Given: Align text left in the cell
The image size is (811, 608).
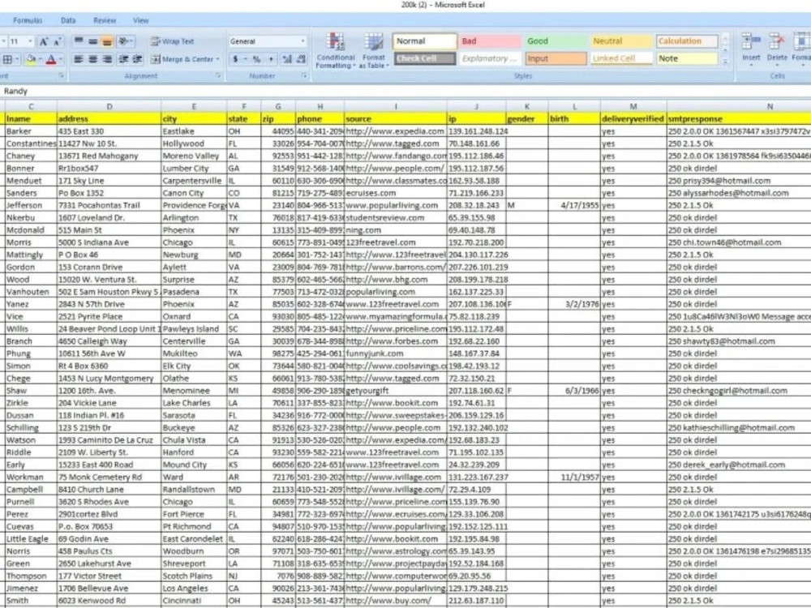Looking at the screenshot, I should [x=79, y=59].
